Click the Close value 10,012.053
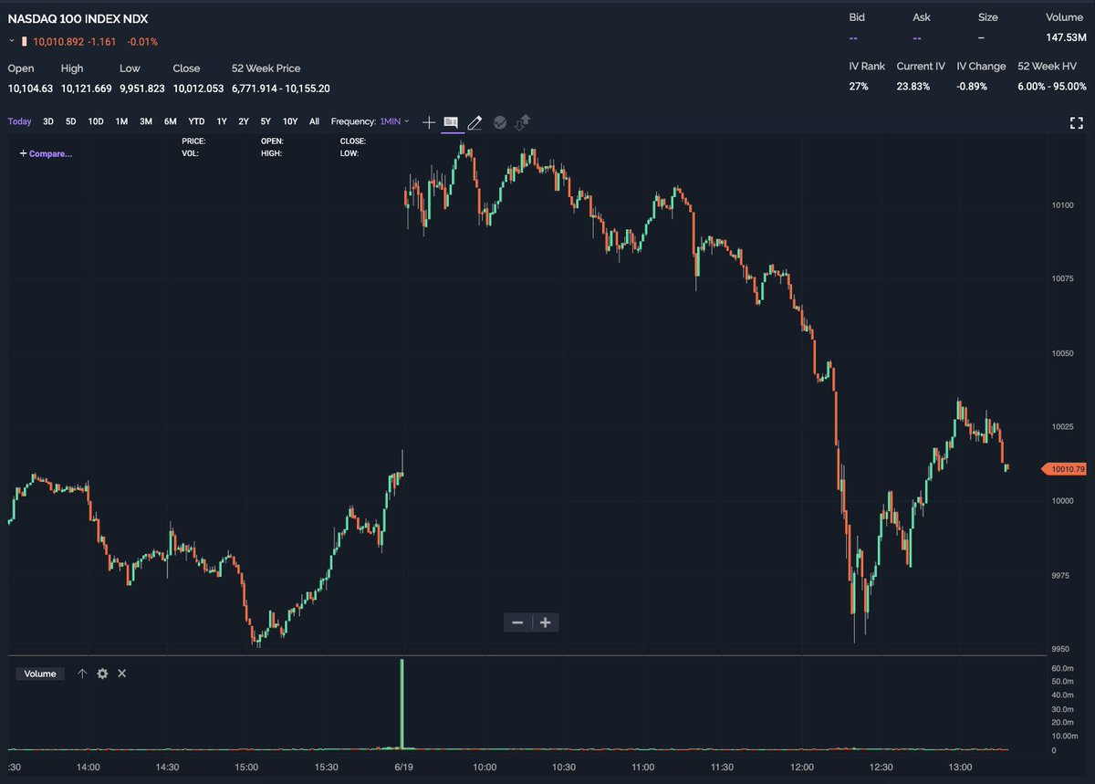 click(x=198, y=89)
